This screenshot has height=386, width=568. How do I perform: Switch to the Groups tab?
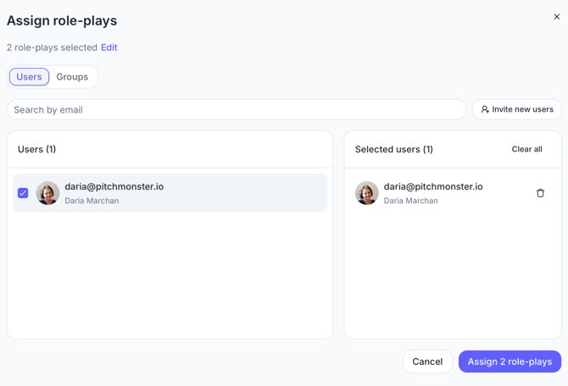pos(72,77)
